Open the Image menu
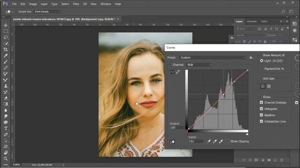This screenshot has height=168, width=300. tap(33, 4)
